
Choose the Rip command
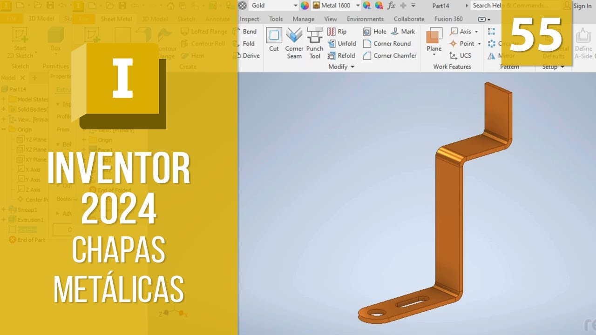tap(337, 32)
